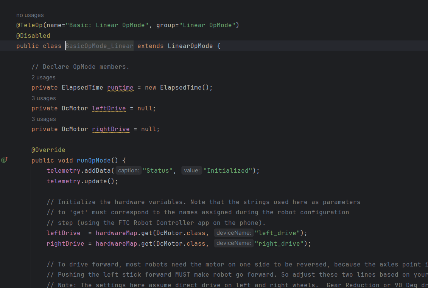Click the underlined runtime field name
428x288 pixels.
[120, 88]
